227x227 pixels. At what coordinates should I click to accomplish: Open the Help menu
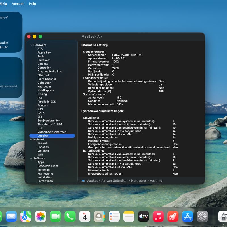[x=33, y=4]
